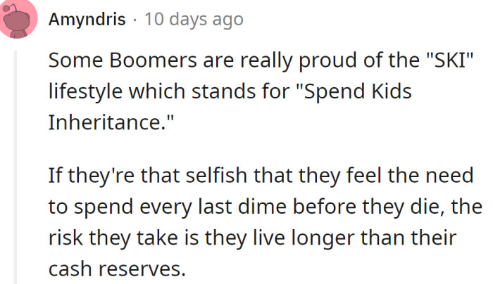Click the "10 days ago" timestamp
This screenshot has width=493, height=284.
tap(193, 20)
